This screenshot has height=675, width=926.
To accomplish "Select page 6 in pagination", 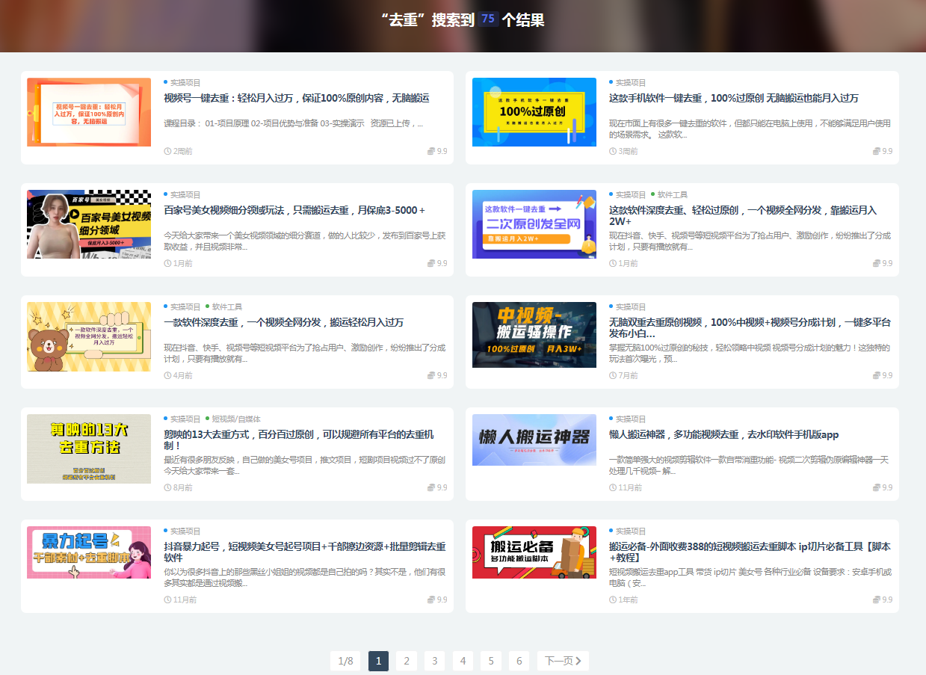I will click(x=519, y=661).
